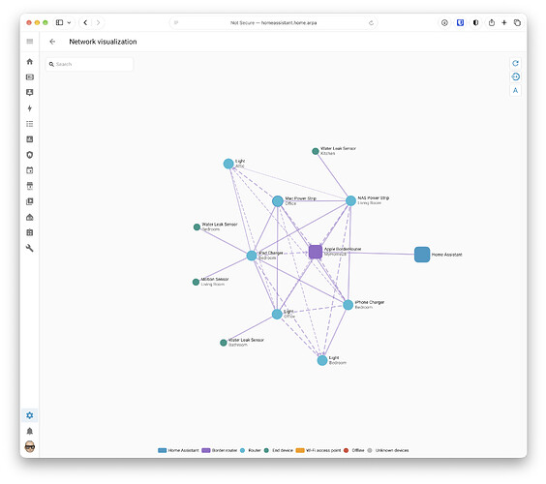
Task: Open Overview via the home sidebar icon
Action: 30,62
